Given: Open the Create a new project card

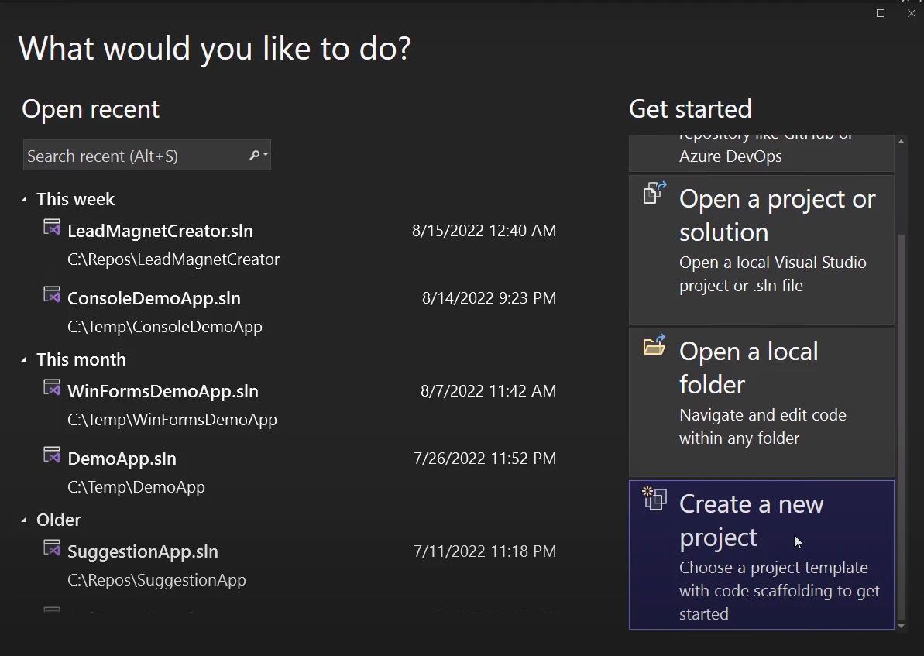Looking at the screenshot, I should coord(761,555).
